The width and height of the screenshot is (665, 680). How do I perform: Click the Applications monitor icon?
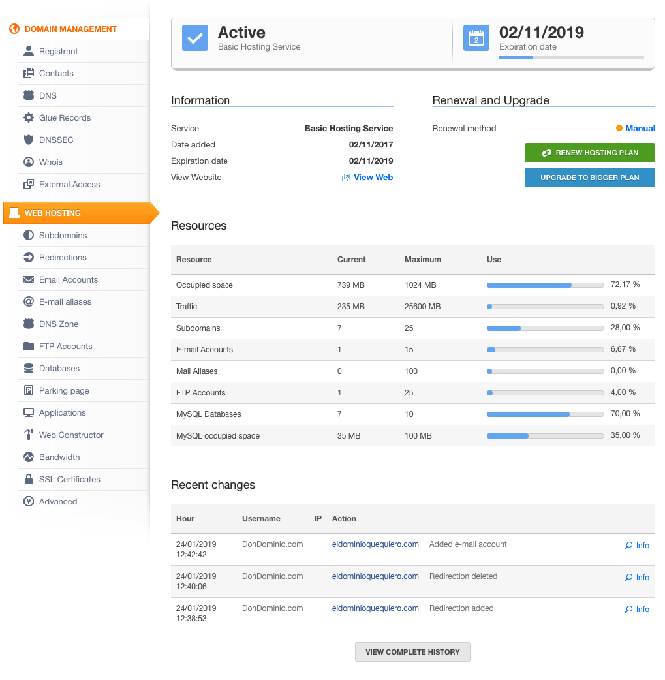[x=29, y=413]
